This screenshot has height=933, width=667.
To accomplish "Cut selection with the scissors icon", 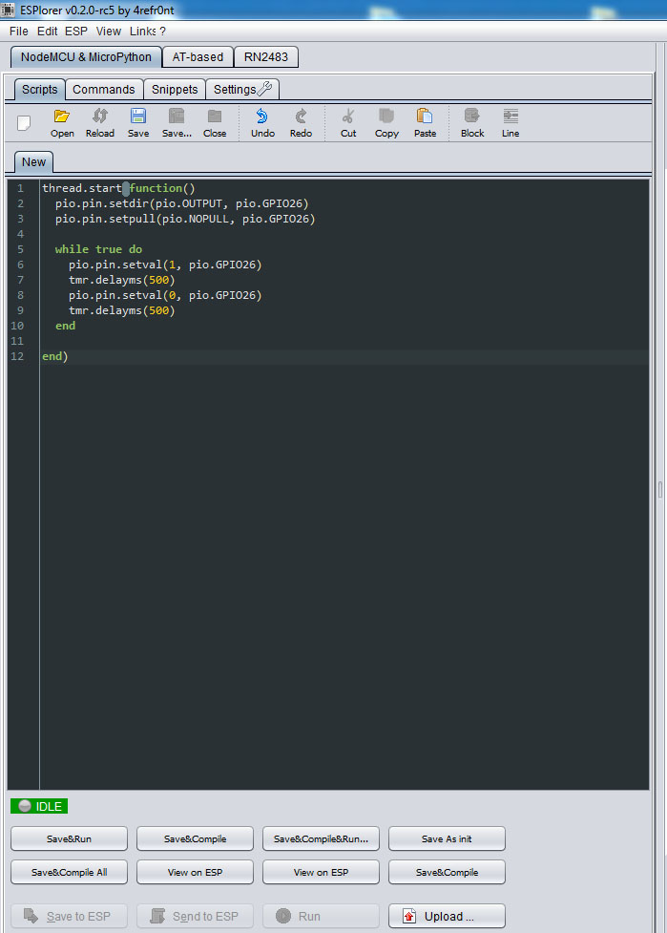I will (x=348, y=122).
